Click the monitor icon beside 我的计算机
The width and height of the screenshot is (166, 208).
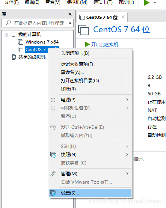(14, 35)
